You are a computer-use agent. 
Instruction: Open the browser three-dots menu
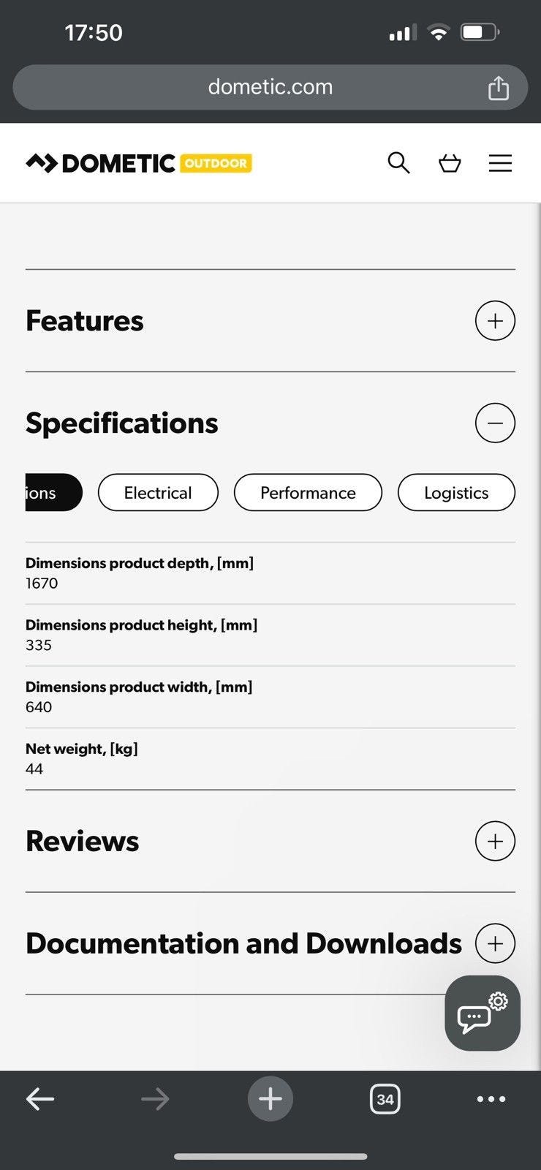coord(491,1098)
